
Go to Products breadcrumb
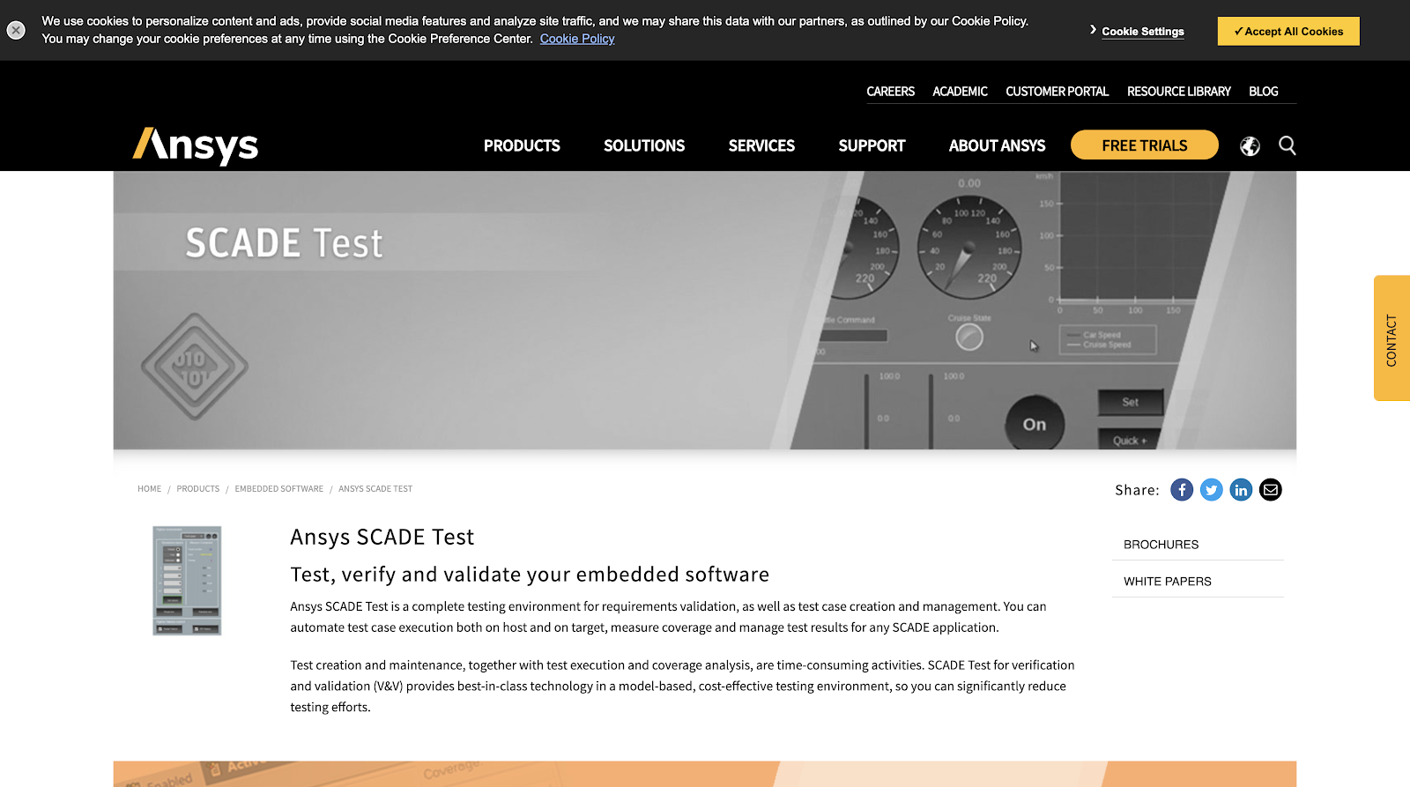(198, 489)
